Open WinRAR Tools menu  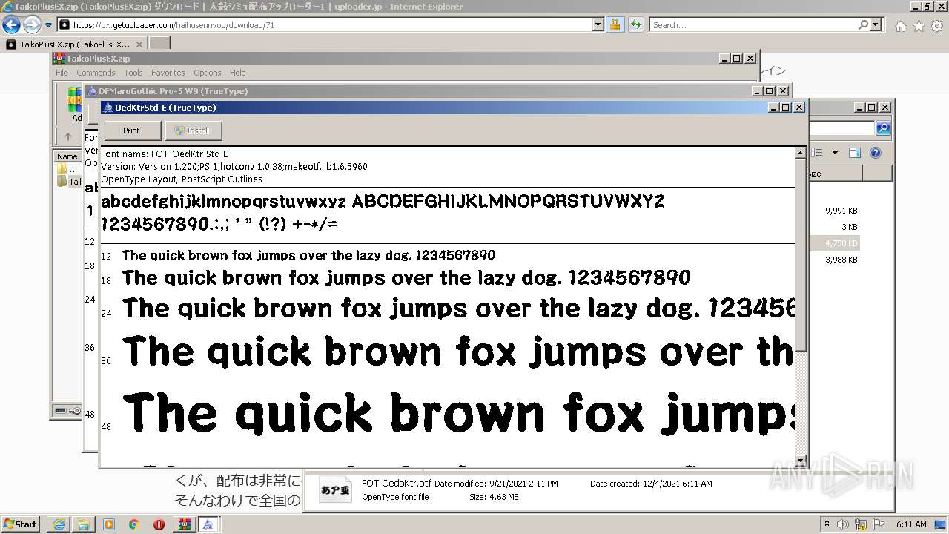133,73
